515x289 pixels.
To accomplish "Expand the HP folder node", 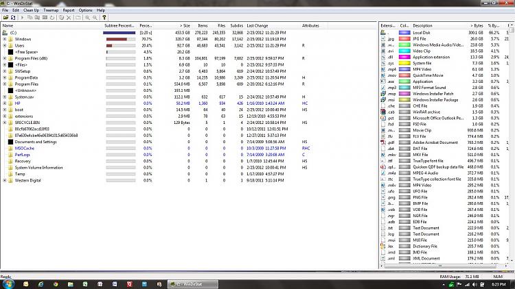I will point(5,103).
